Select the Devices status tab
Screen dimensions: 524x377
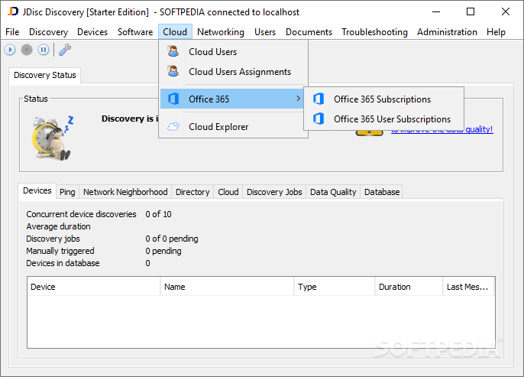click(37, 190)
